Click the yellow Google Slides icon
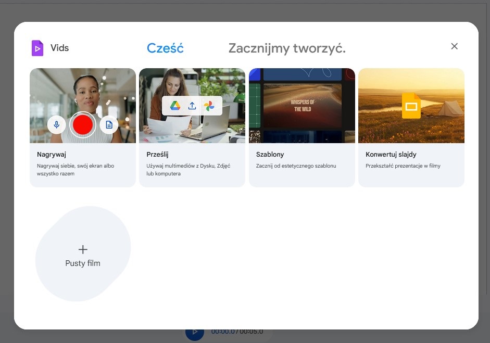 tap(411, 106)
